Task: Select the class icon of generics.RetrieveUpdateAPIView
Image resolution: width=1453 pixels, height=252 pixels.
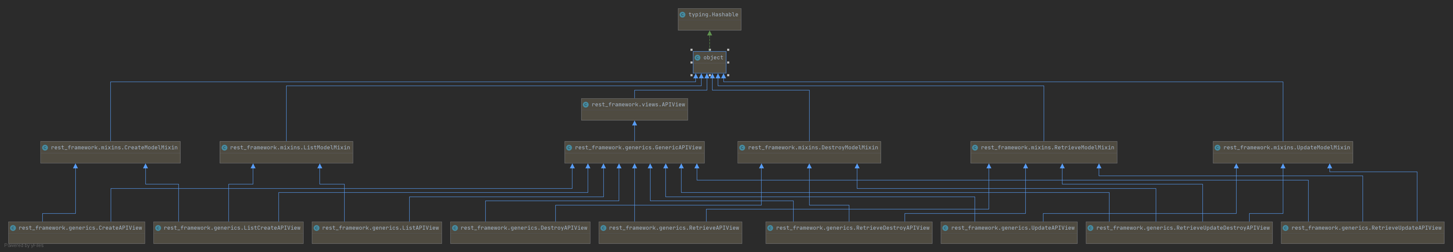Action: point(1286,228)
